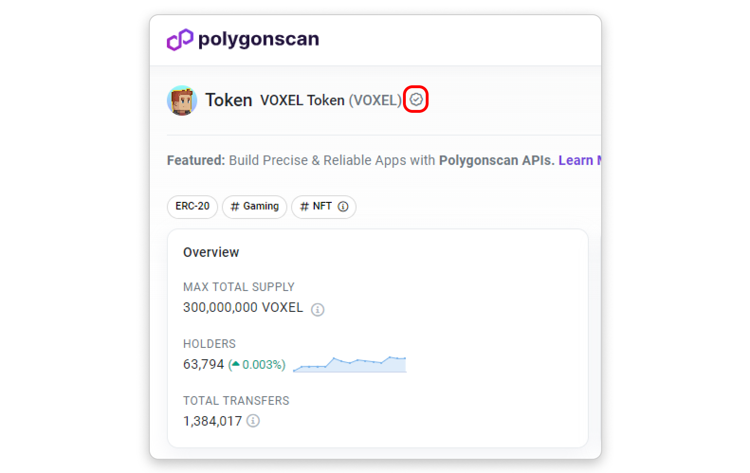Click the holders sparkline chart
This screenshot has width=750, height=473.
[350, 364]
